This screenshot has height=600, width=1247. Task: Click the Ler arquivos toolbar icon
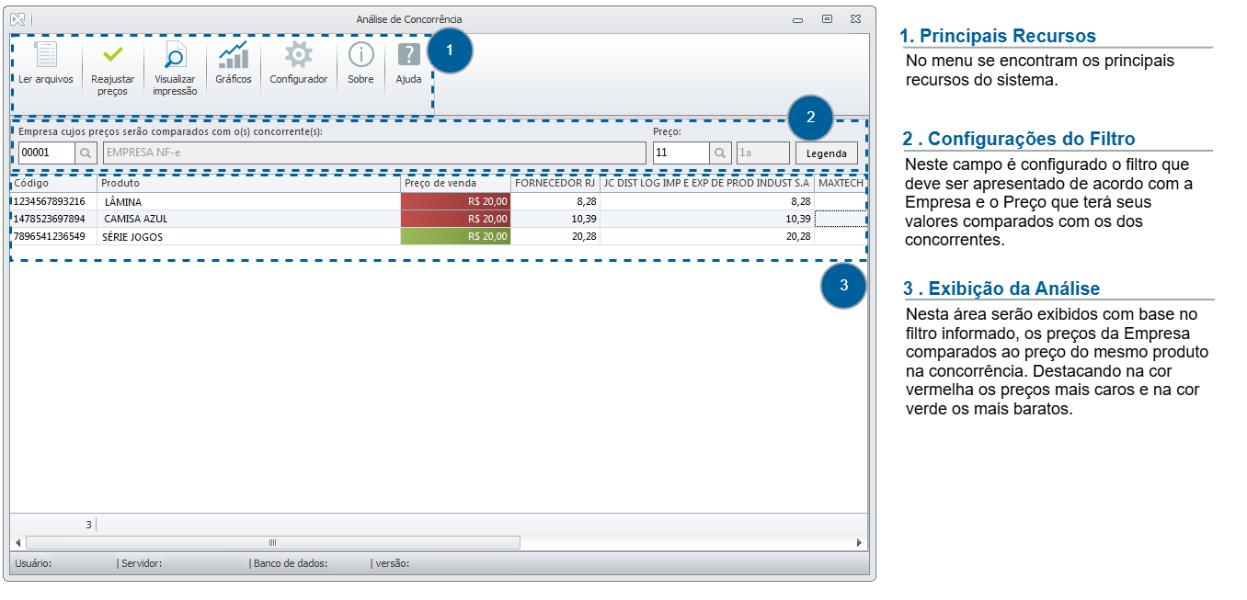pos(45,56)
